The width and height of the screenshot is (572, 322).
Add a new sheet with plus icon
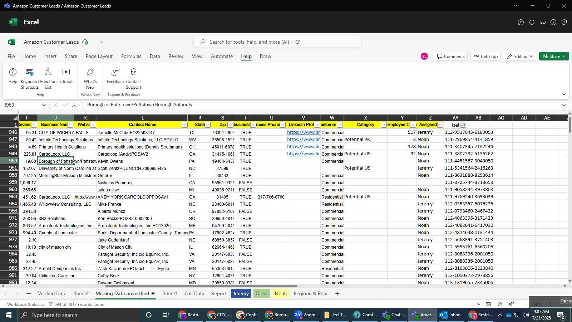(x=337, y=293)
